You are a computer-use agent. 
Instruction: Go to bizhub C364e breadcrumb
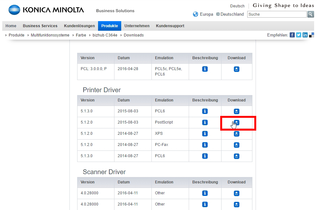coord(105,35)
